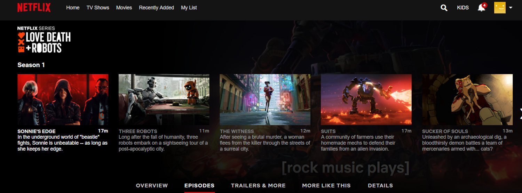Screen dimensions: 522x193
Task: Click the Season 1 label
Action: pos(31,65)
